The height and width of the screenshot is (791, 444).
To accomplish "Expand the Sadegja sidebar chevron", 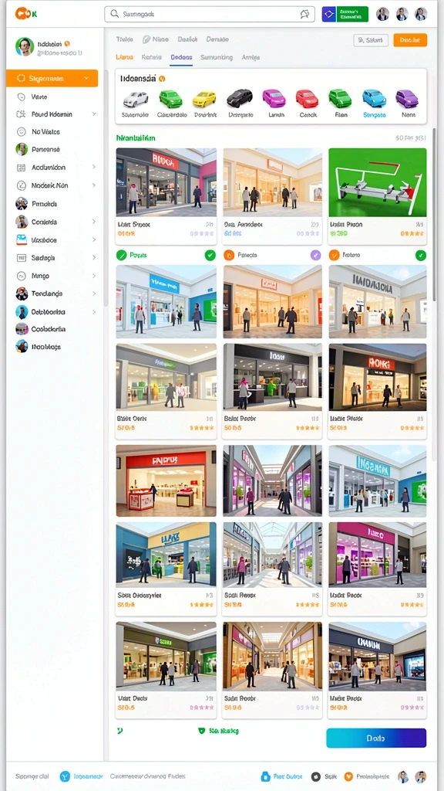I will pyautogui.click(x=93, y=258).
